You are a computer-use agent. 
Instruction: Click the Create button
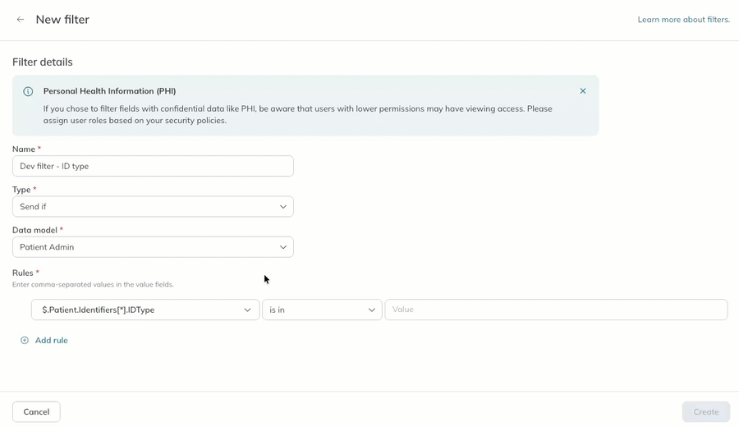[706, 412]
